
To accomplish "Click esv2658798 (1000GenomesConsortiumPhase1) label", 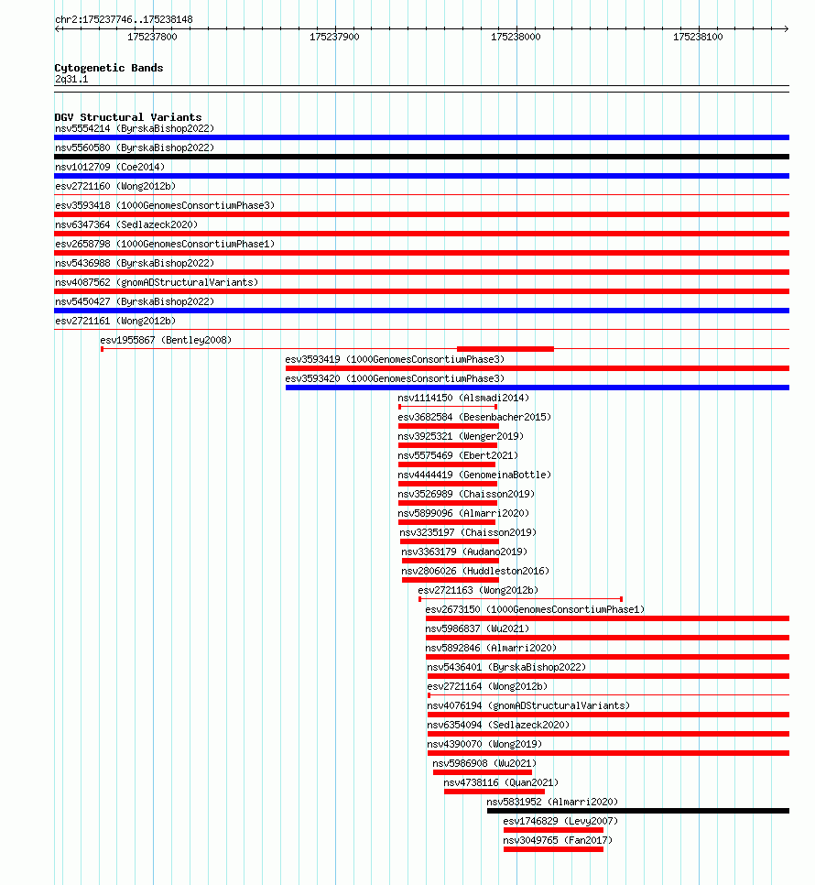I will (165, 244).
